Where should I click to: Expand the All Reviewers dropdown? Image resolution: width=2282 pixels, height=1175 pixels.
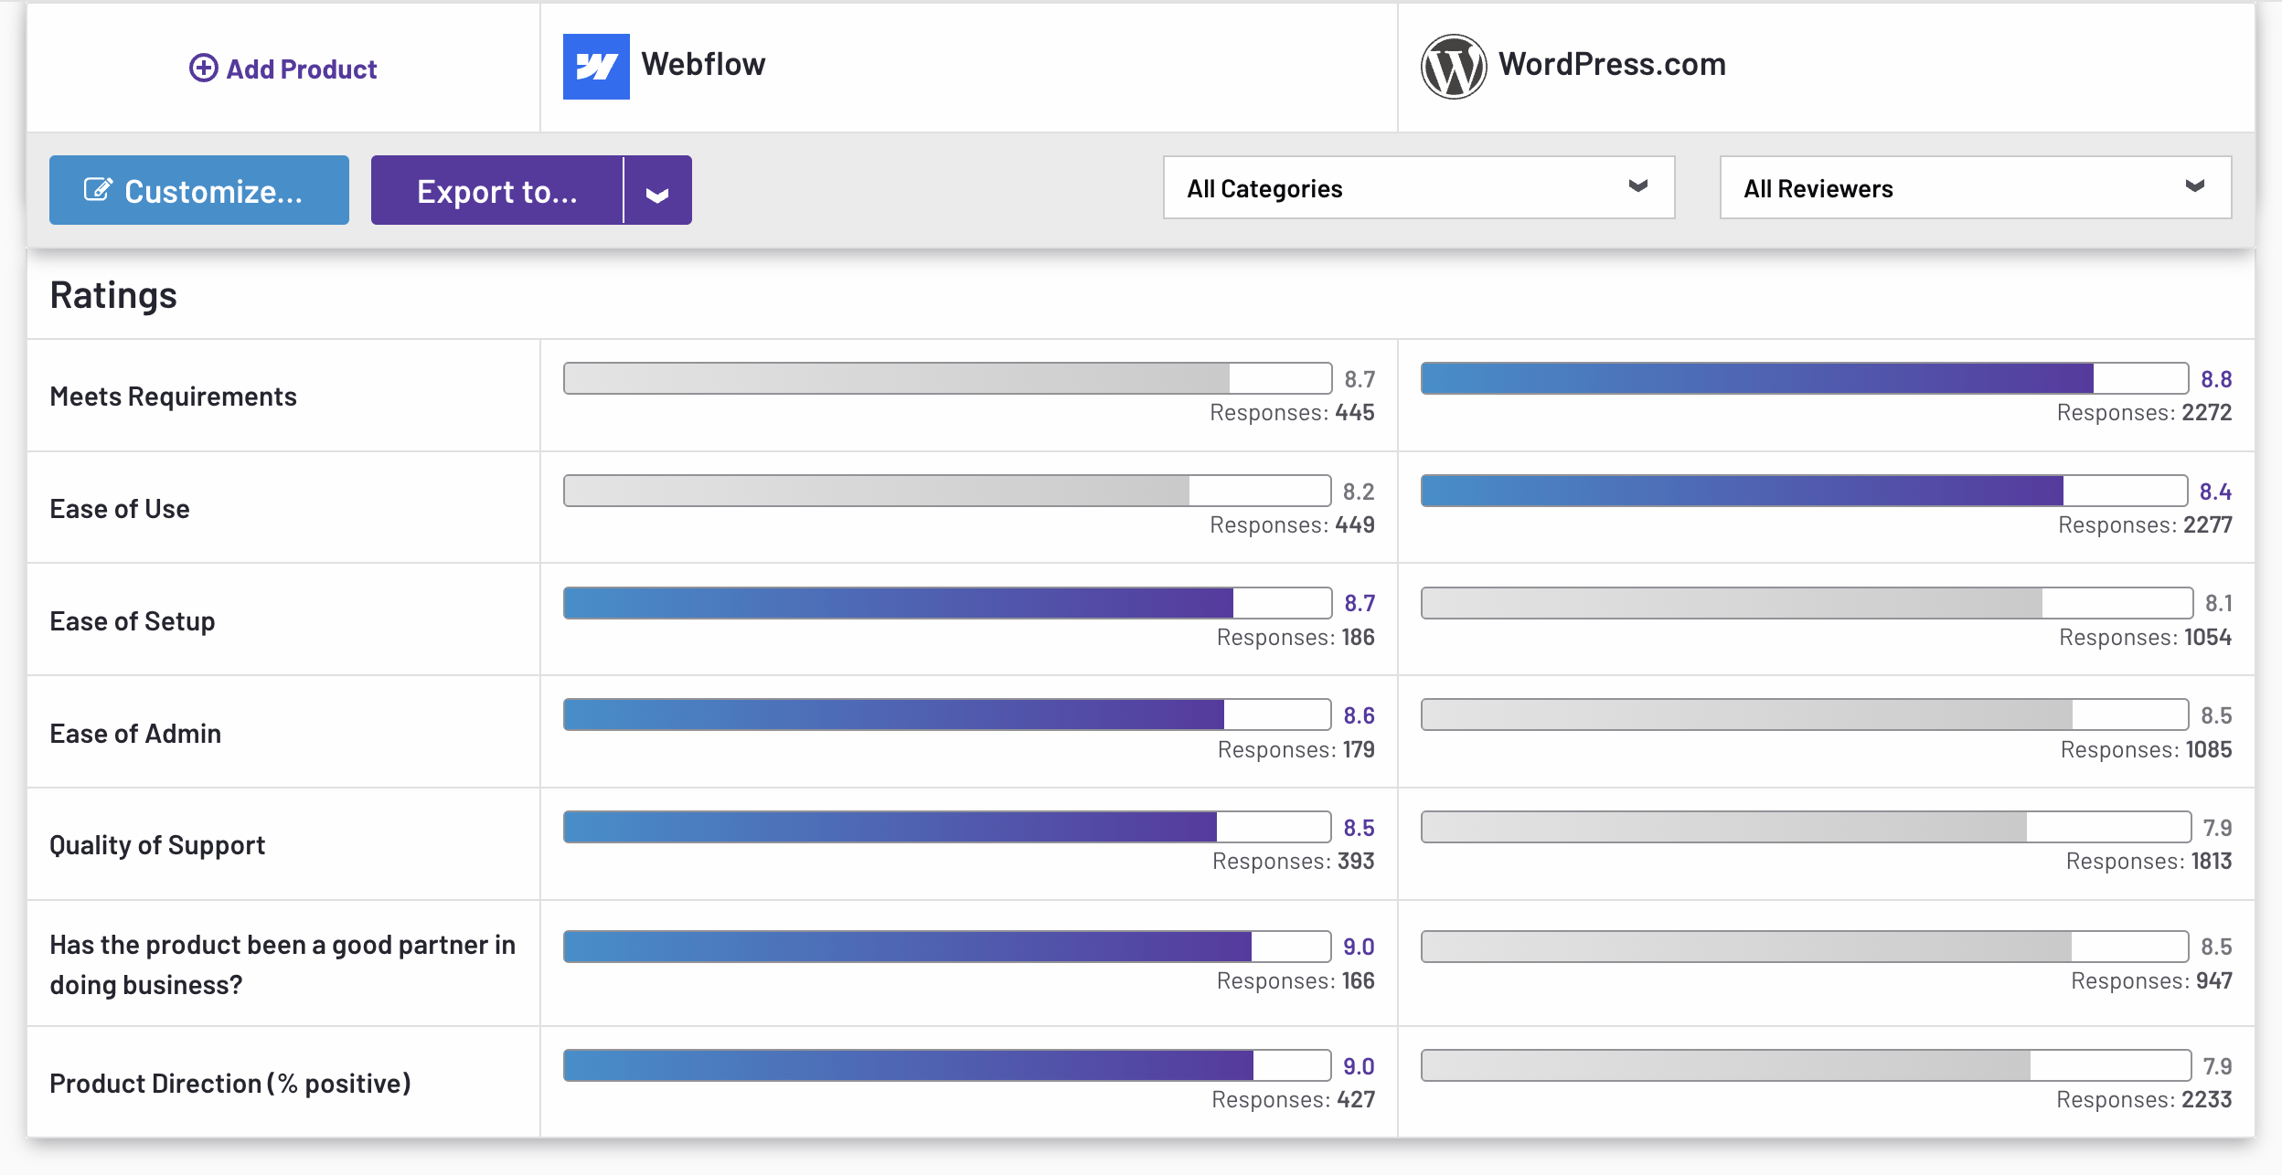pyautogui.click(x=1975, y=188)
